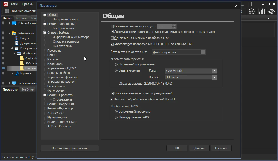The image size is (278, 161).
Task: Open the ACDSee 365 mode icon
Action: tap(251, 11)
